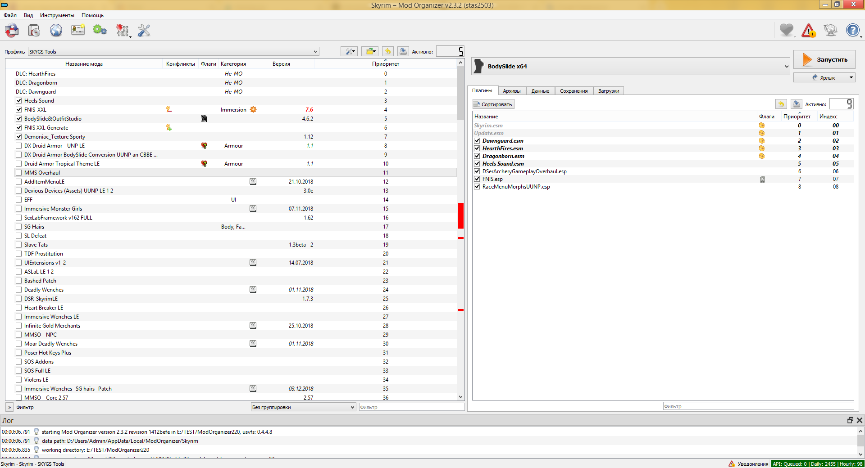Toggle the BodySlide&OutfitStudio mod checkbox
Image resolution: width=865 pixels, height=468 pixels.
click(x=18, y=119)
